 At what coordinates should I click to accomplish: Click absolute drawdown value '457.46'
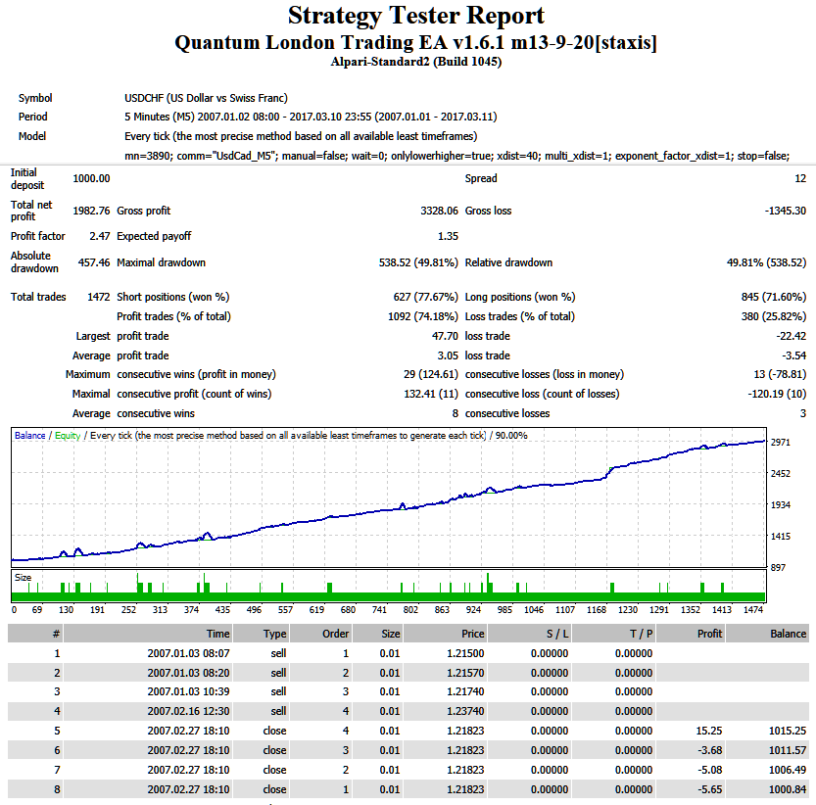[x=94, y=262]
